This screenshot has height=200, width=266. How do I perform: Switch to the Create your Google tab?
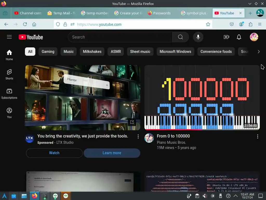(128, 13)
